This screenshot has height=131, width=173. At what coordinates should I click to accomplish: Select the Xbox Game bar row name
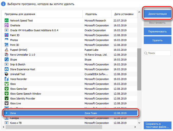(18, 89)
